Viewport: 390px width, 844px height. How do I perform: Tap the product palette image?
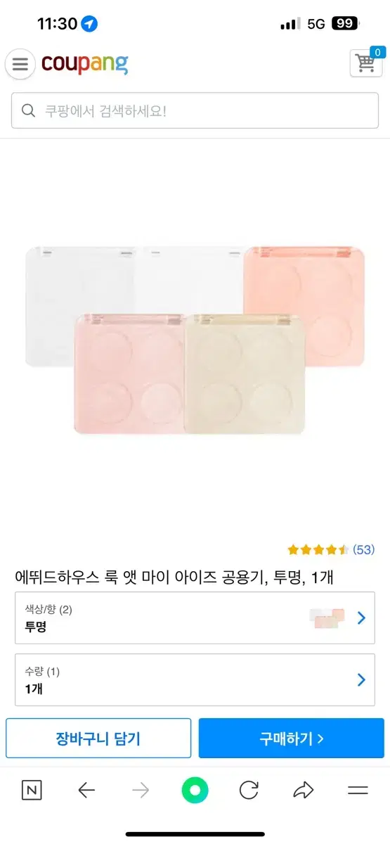pyautogui.click(x=195, y=338)
